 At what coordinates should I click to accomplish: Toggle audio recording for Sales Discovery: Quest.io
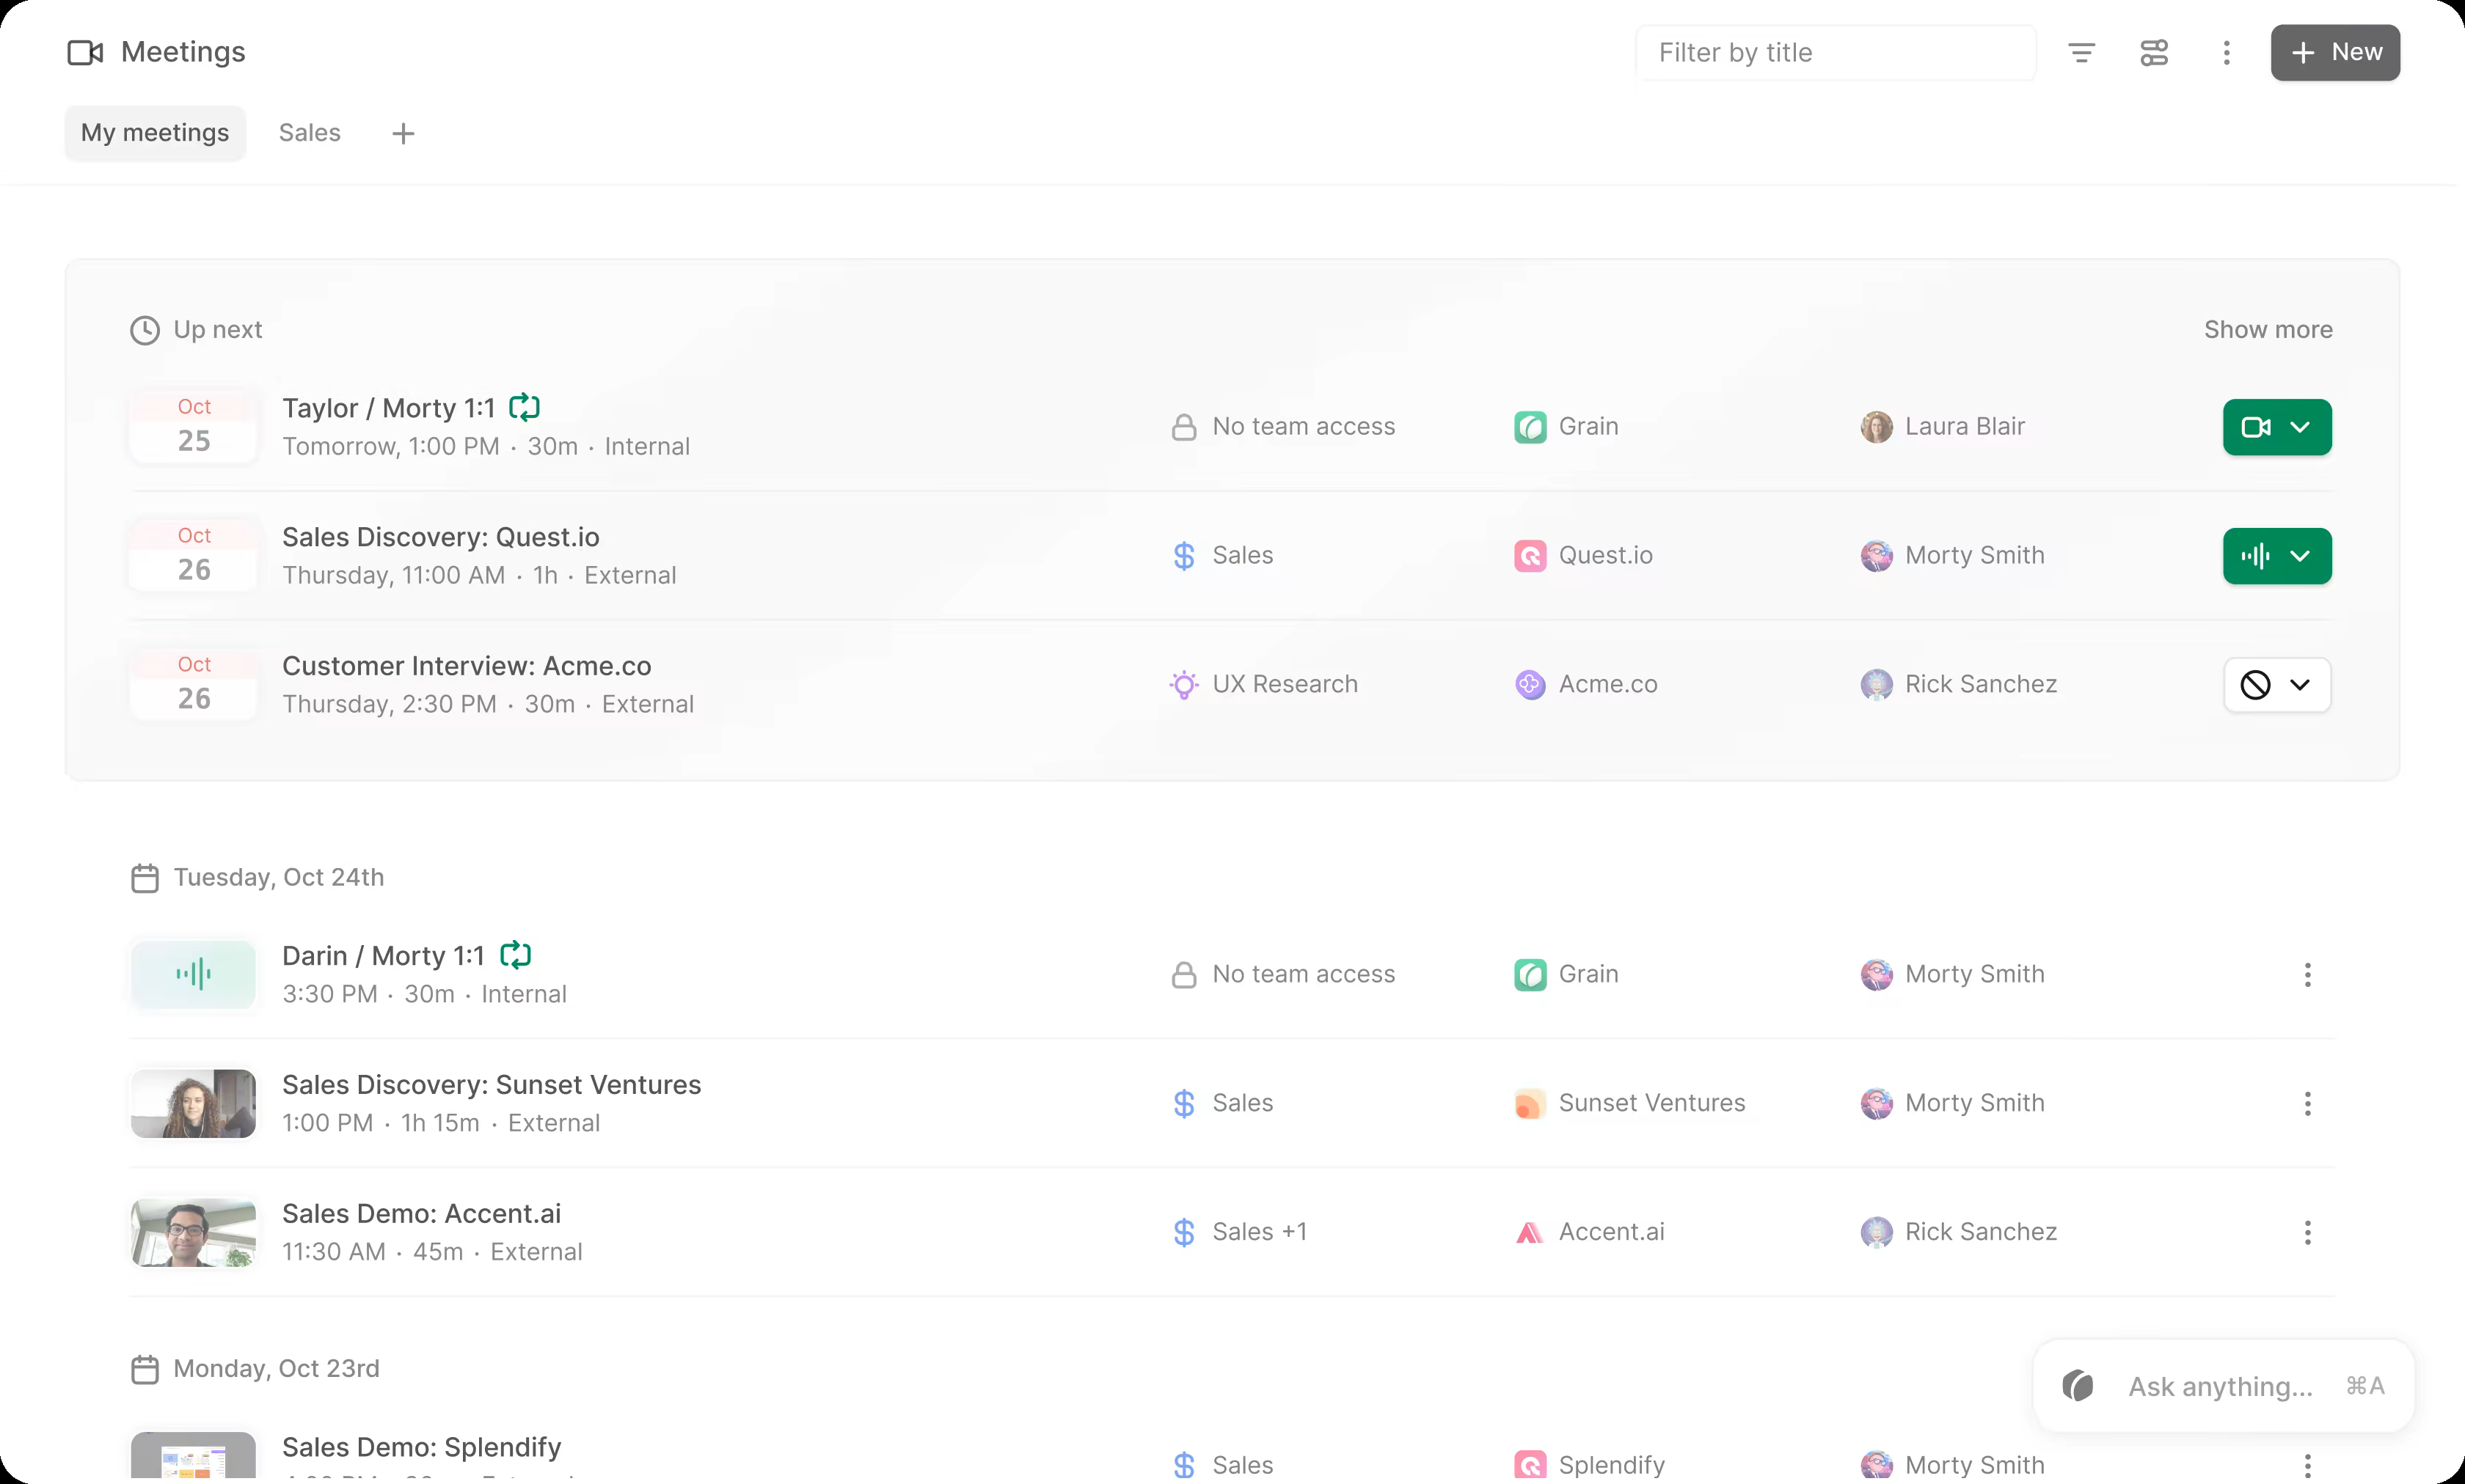2255,557
